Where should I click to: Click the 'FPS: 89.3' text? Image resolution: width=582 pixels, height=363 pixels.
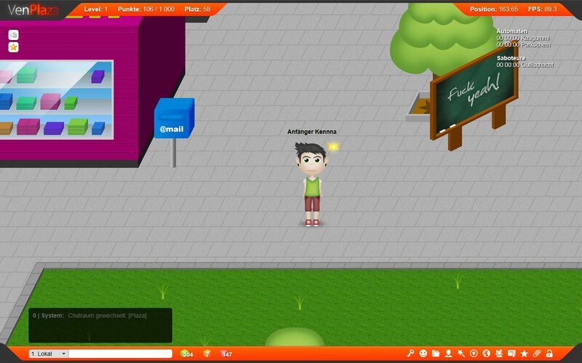click(x=542, y=9)
